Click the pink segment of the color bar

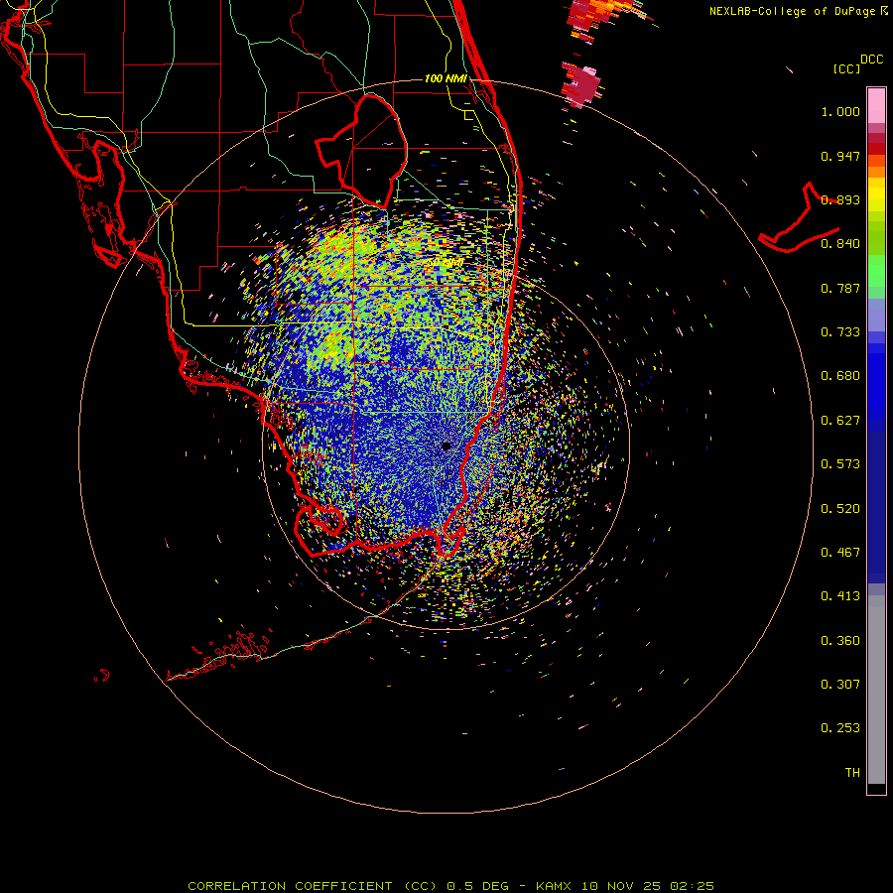(x=876, y=106)
